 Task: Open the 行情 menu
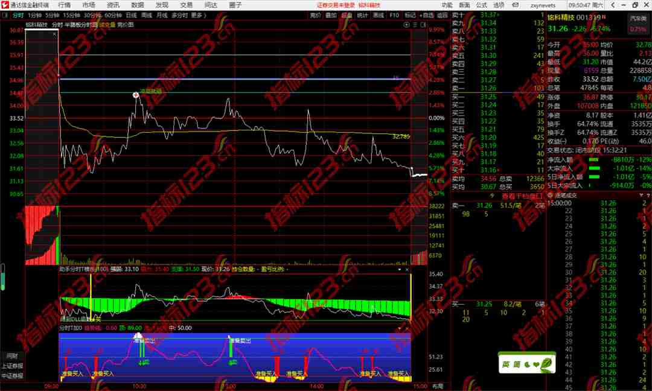64,5
